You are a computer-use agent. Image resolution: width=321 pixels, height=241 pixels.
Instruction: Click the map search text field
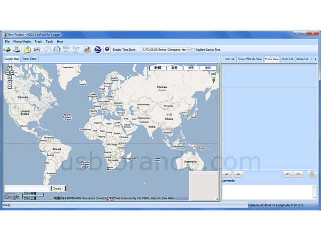tap(28, 188)
